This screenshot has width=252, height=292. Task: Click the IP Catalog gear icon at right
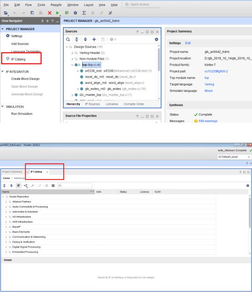point(248,185)
